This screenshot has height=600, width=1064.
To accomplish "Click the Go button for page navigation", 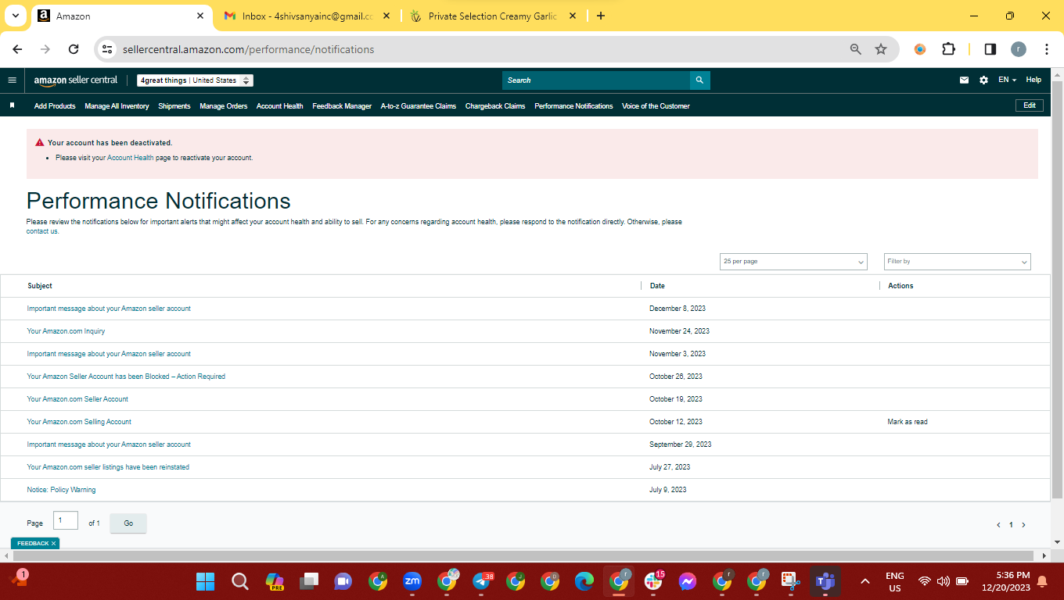I will (128, 523).
